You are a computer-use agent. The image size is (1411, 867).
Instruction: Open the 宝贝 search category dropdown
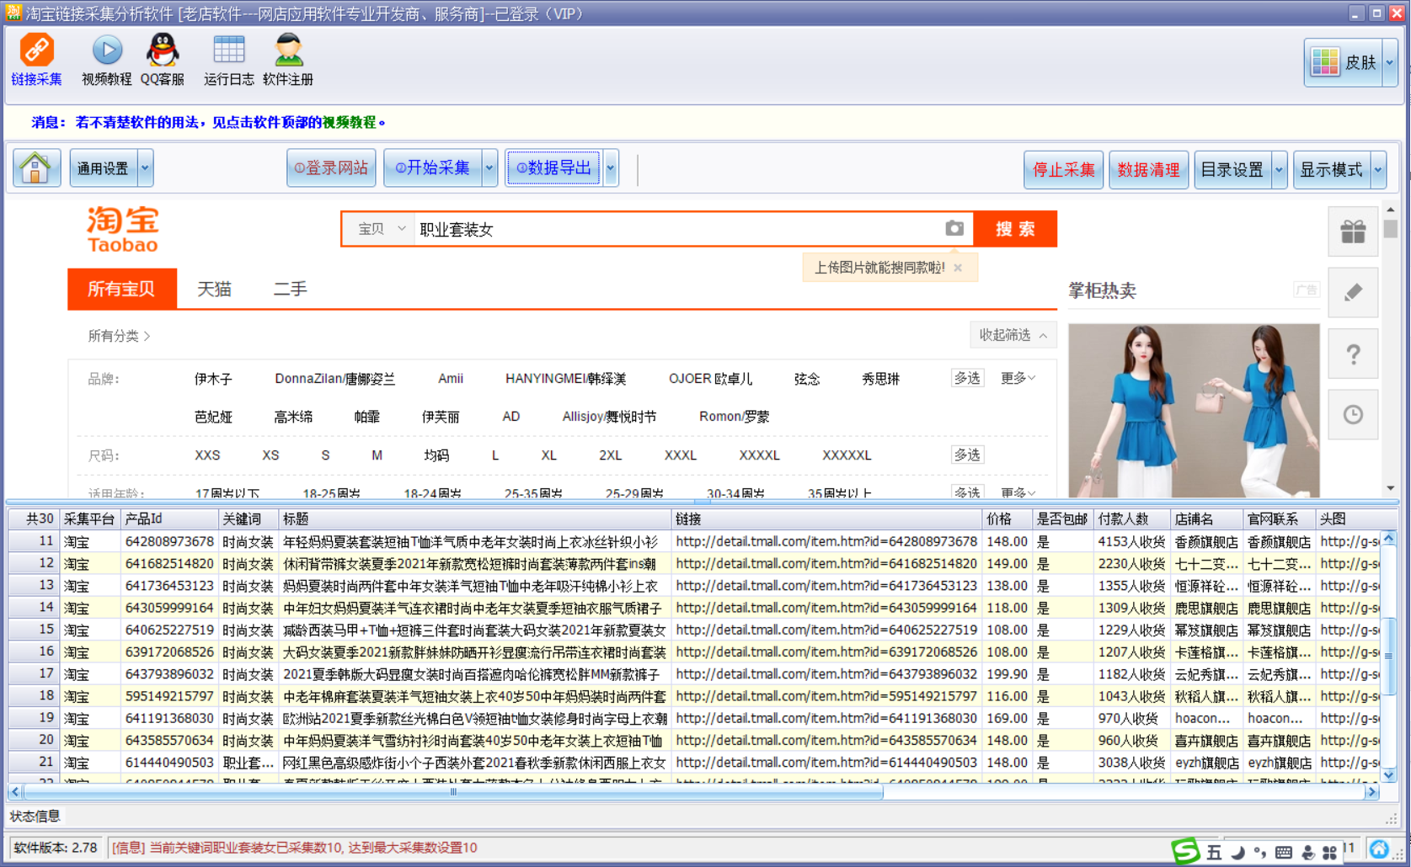point(377,228)
